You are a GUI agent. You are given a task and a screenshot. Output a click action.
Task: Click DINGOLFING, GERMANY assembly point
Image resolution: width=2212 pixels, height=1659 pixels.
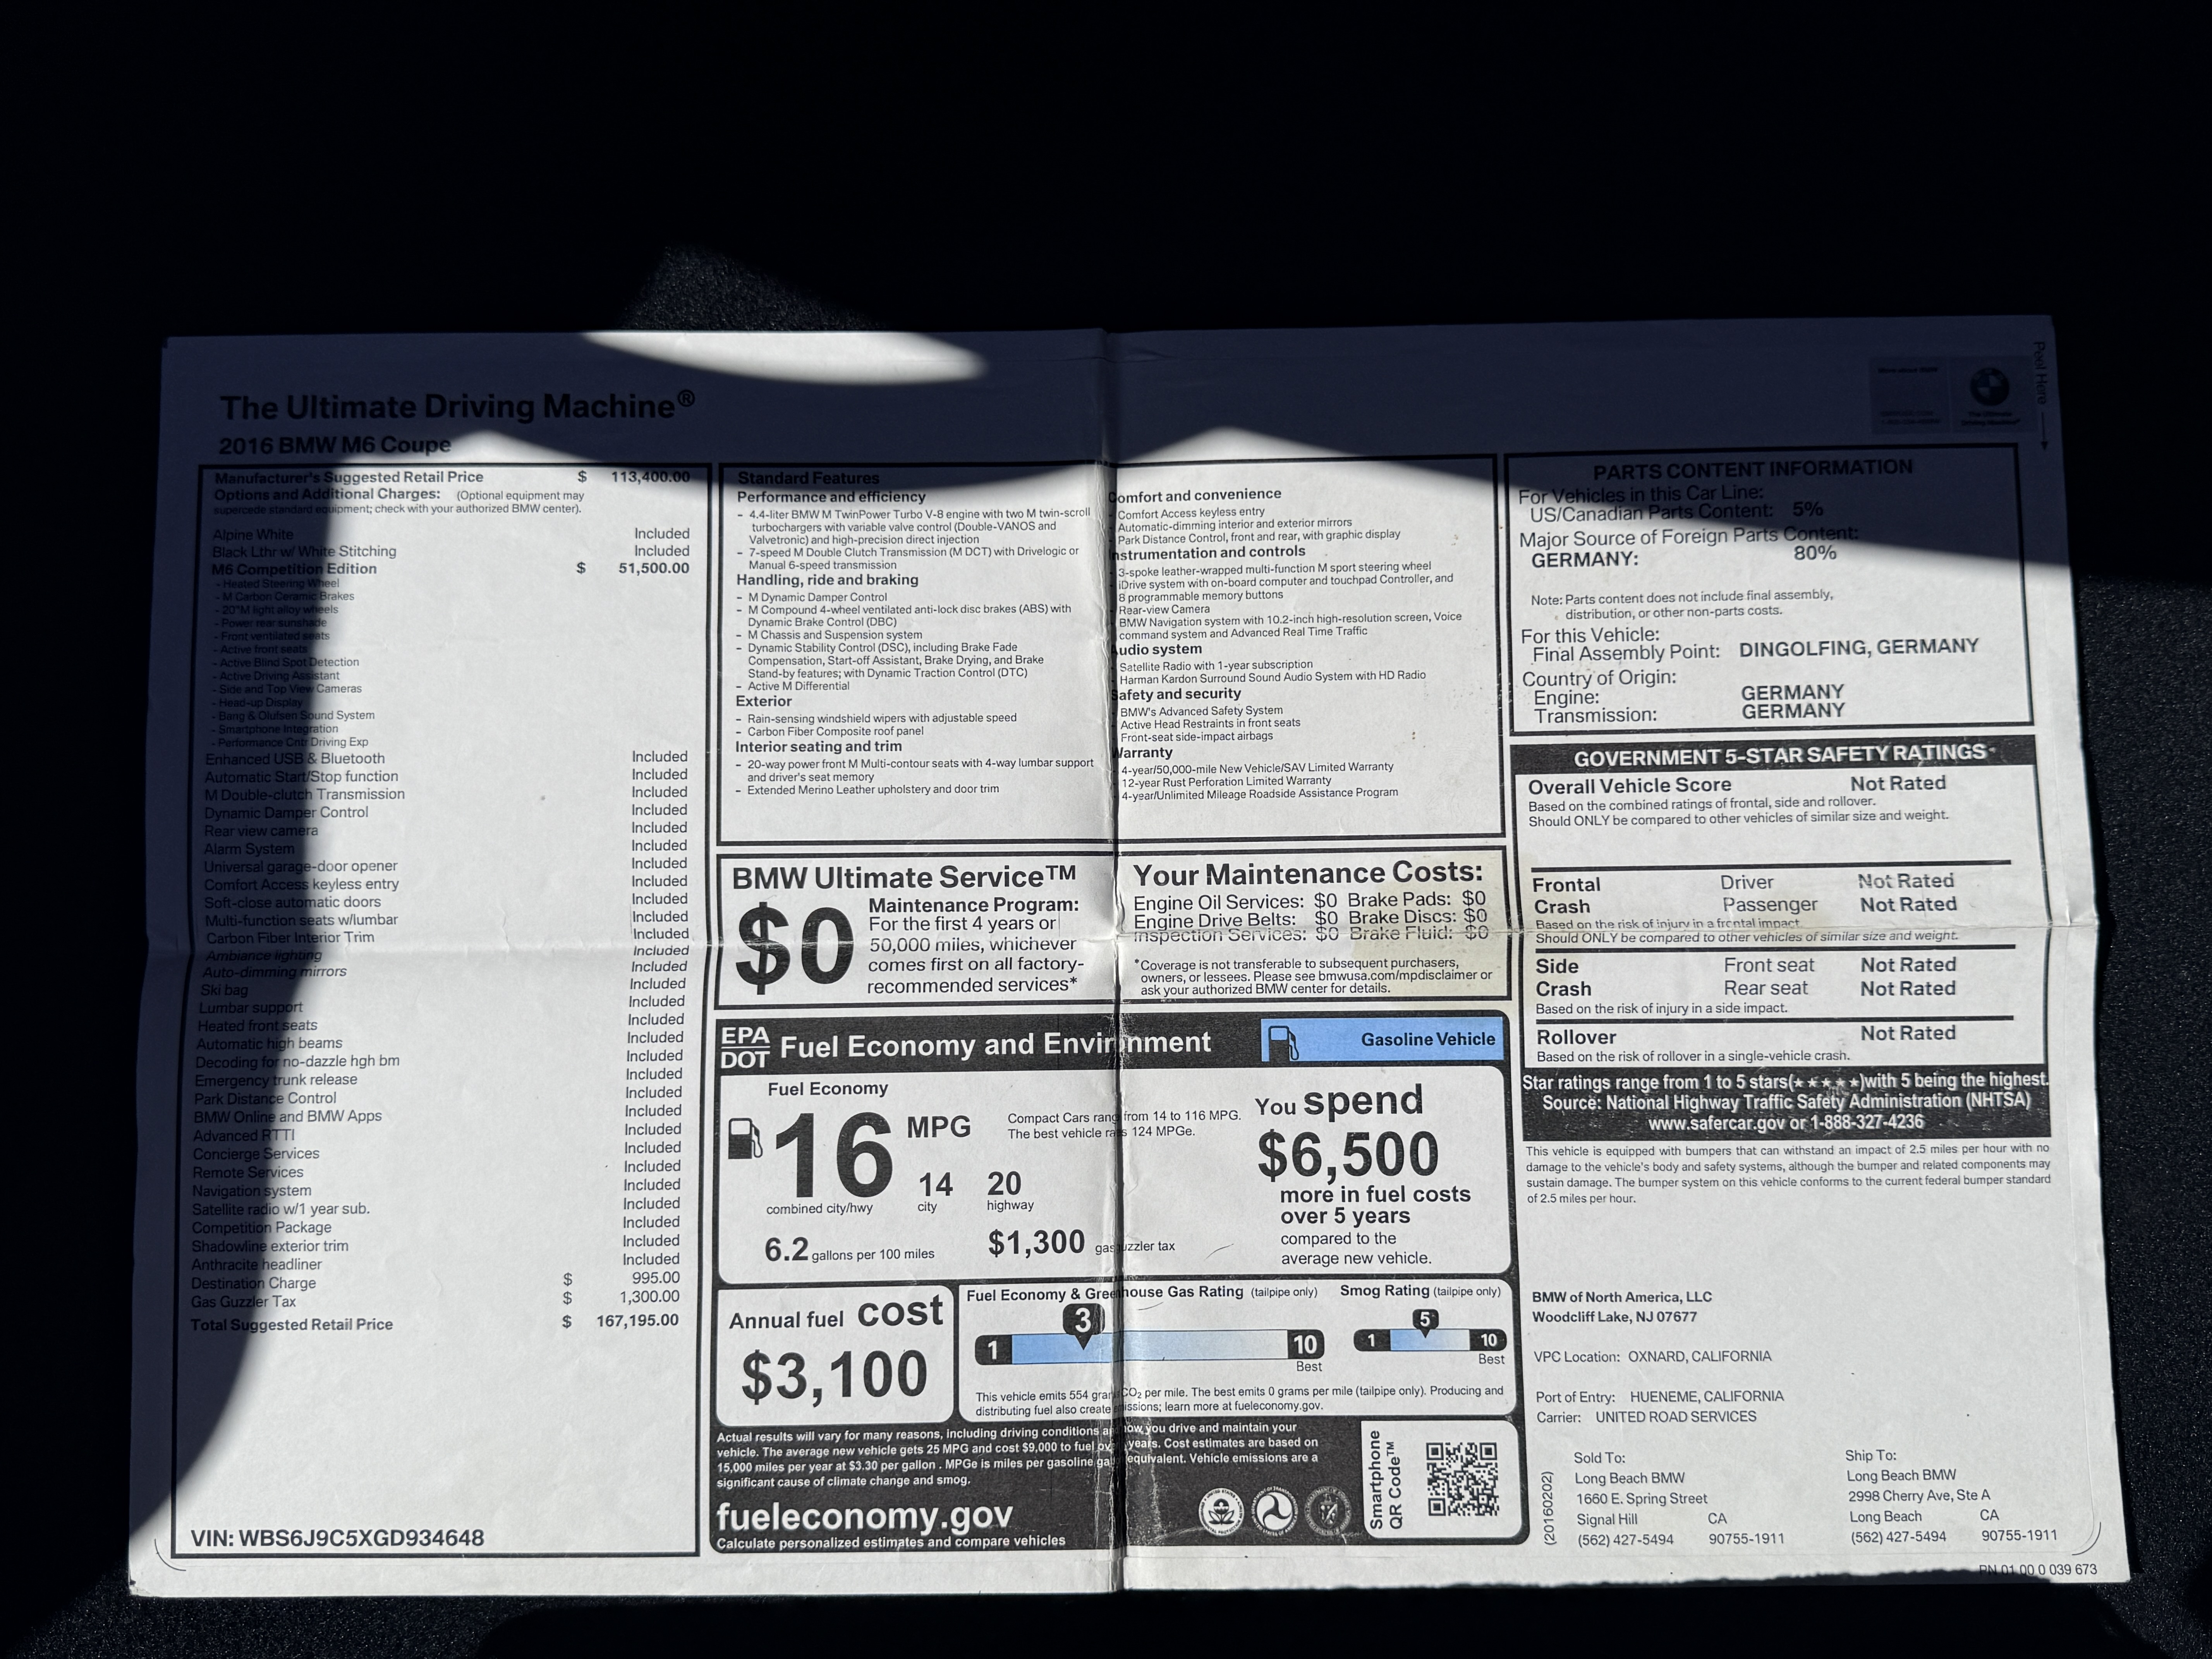coord(1858,648)
